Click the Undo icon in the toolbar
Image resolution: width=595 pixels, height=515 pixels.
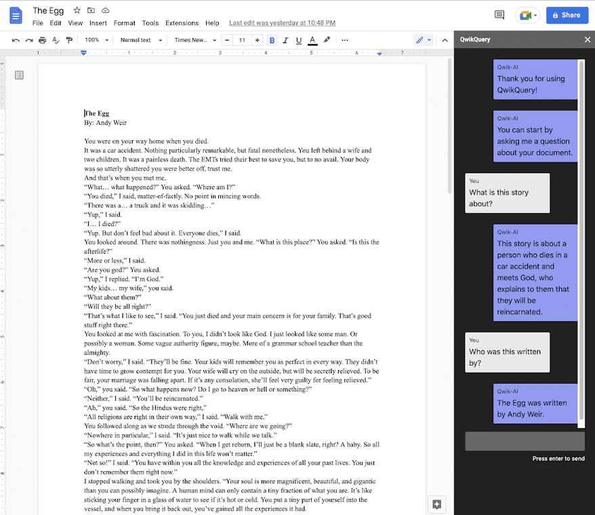click(x=16, y=40)
